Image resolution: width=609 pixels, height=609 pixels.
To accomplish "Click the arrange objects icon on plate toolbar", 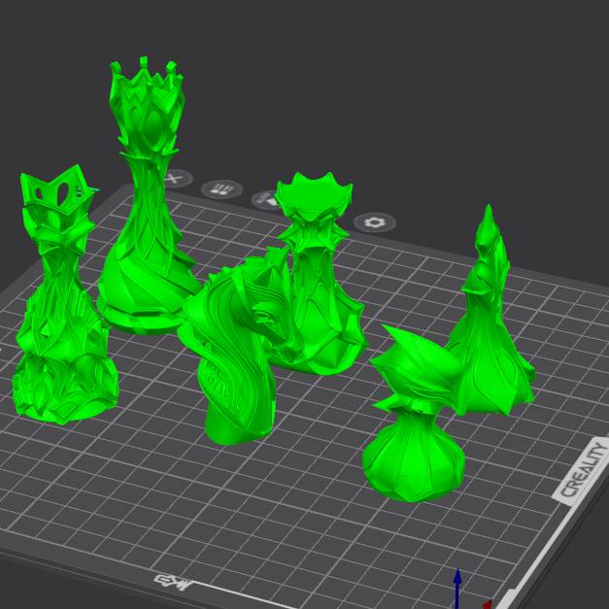I will [x=221, y=189].
